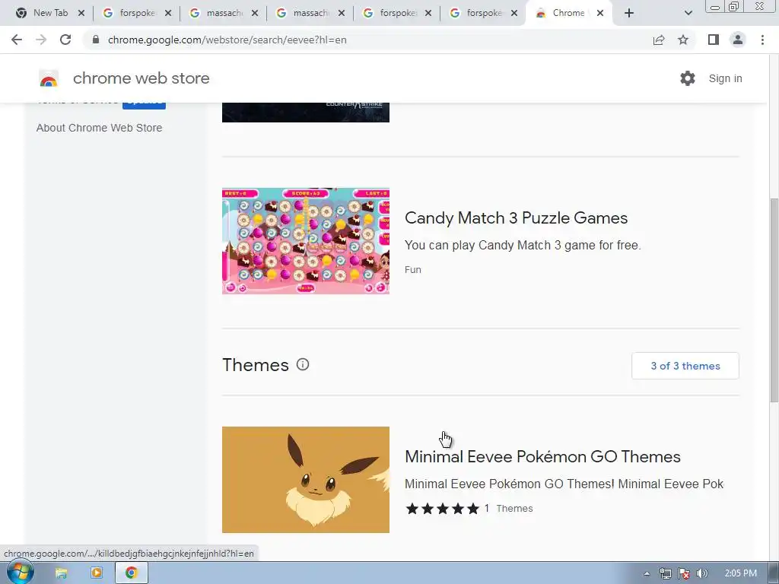Go back using the browser back arrow
Image resolution: width=779 pixels, height=584 pixels.
pyautogui.click(x=17, y=40)
